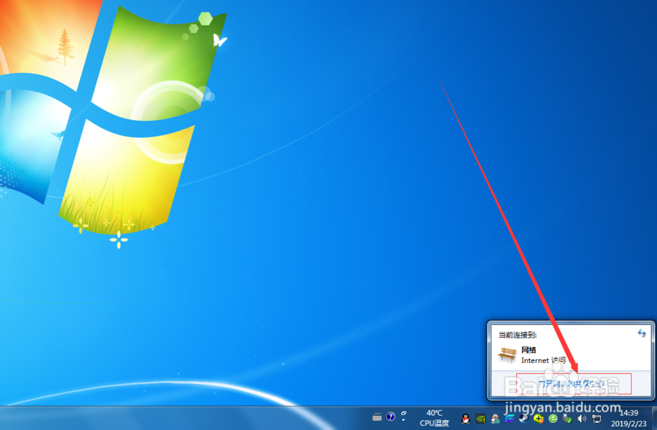The height and width of the screenshot is (430, 657).
Task: Click the 360 security guard plus icon
Action: coord(539,418)
